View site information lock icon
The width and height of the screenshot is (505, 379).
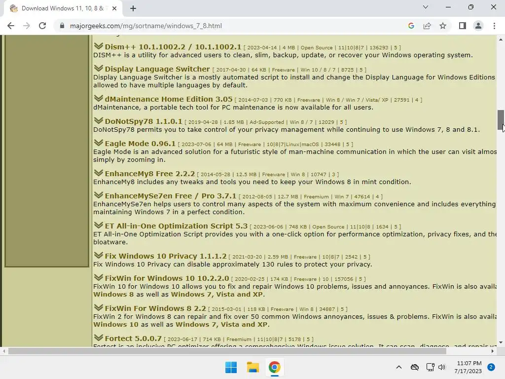pos(62,26)
